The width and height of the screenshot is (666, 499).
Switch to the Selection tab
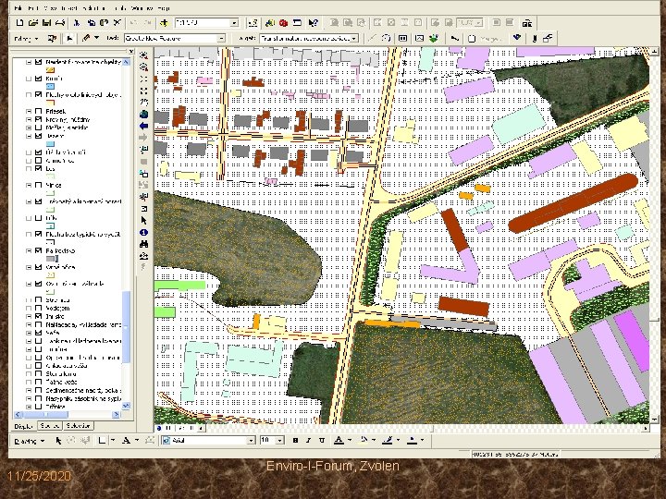click(80, 426)
